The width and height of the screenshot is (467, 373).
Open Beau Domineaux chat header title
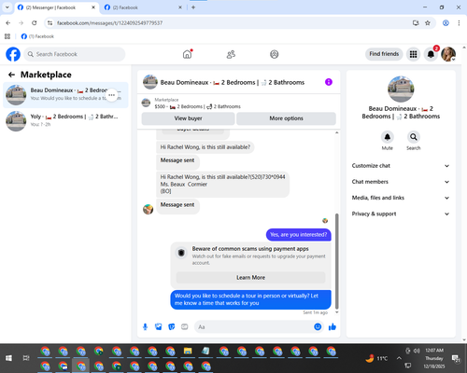(233, 82)
